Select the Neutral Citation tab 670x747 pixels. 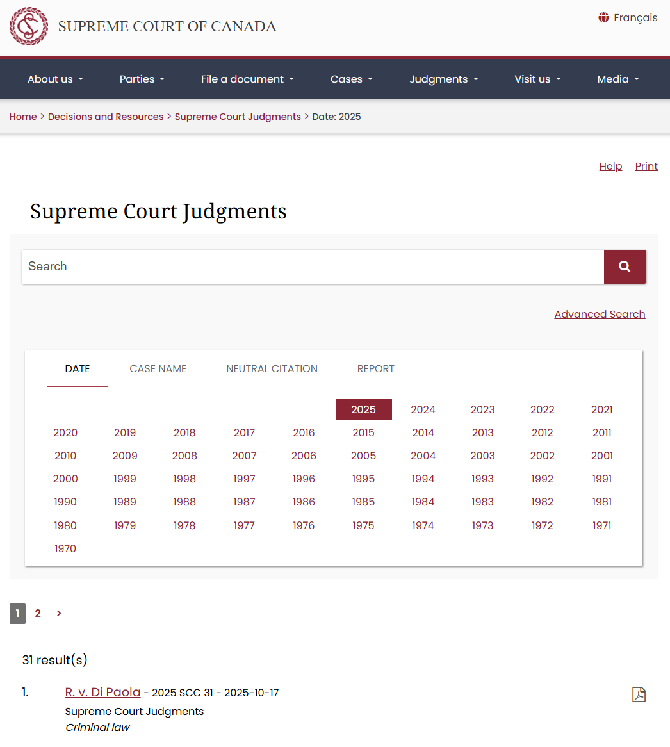(x=272, y=369)
